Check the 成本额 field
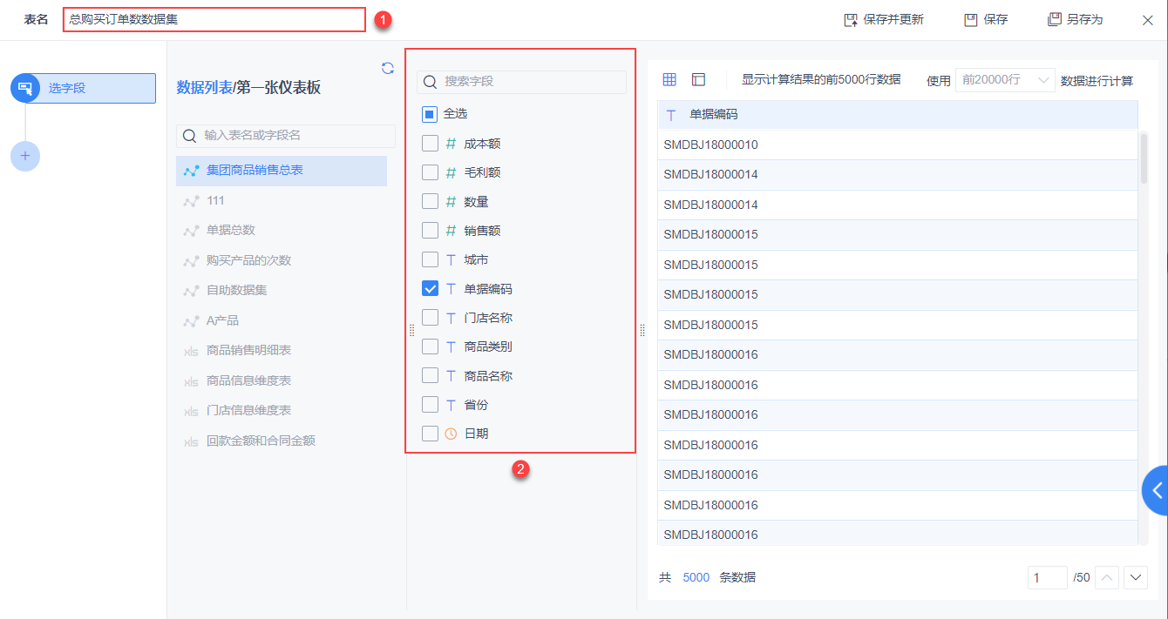This screenshot has height=619, width=1168. point(430,144)
